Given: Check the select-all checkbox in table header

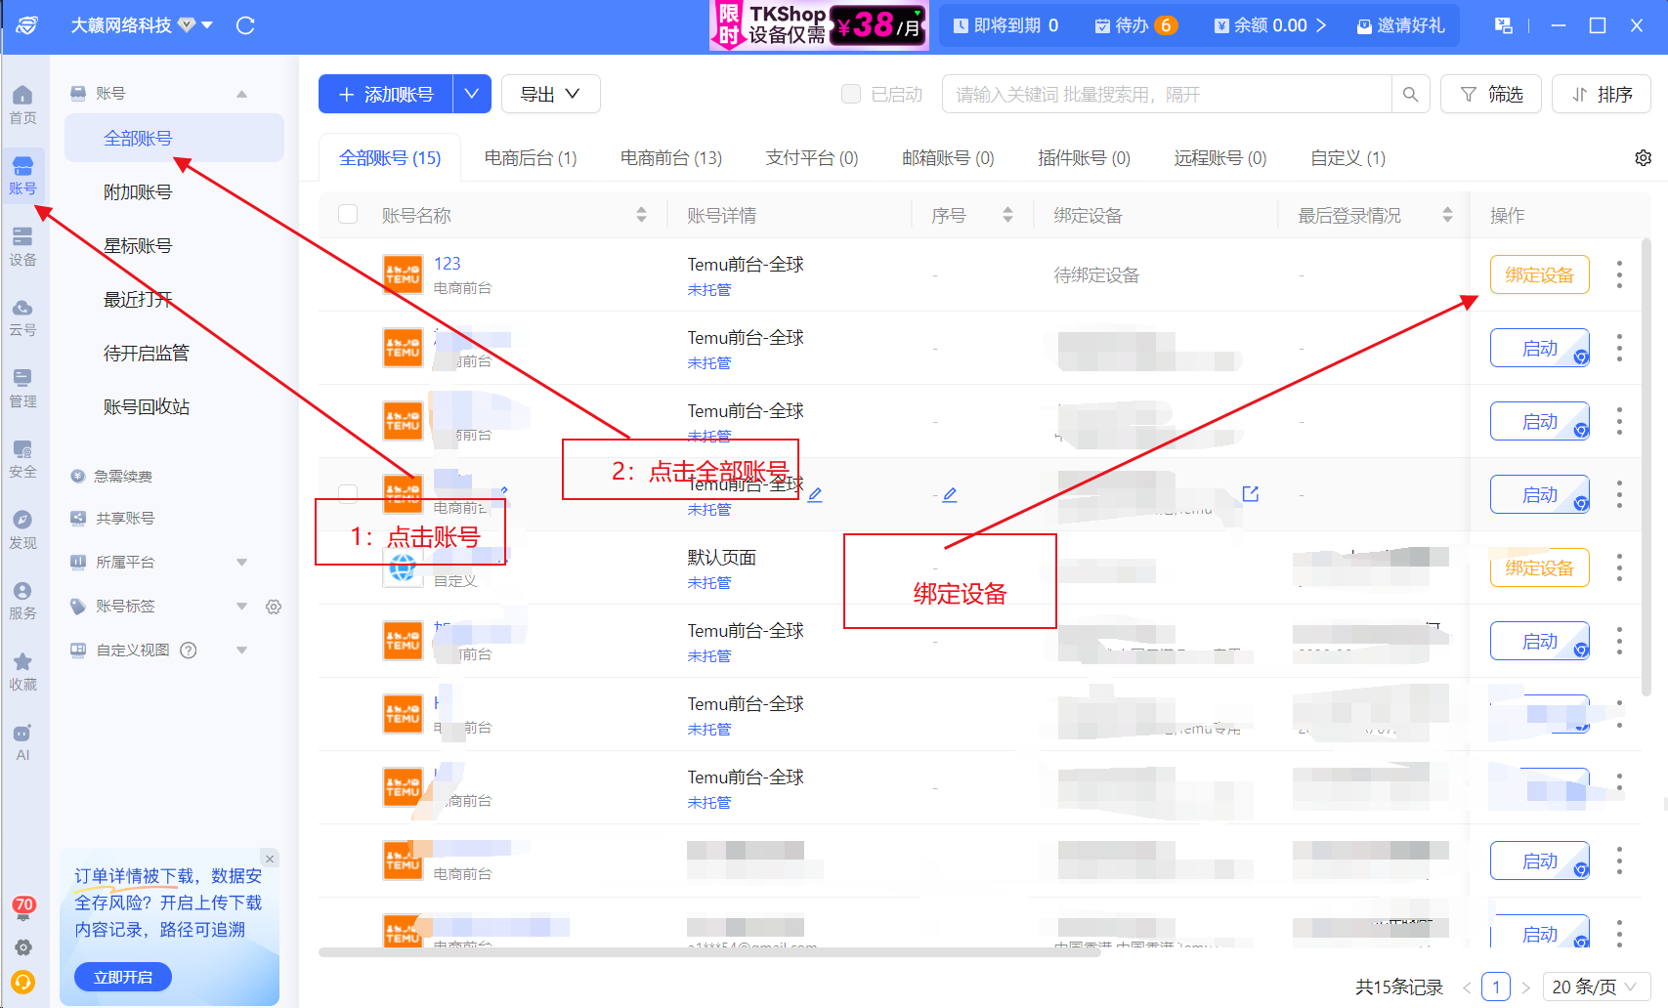Looking at the screenshot, I should click(348, 214).
